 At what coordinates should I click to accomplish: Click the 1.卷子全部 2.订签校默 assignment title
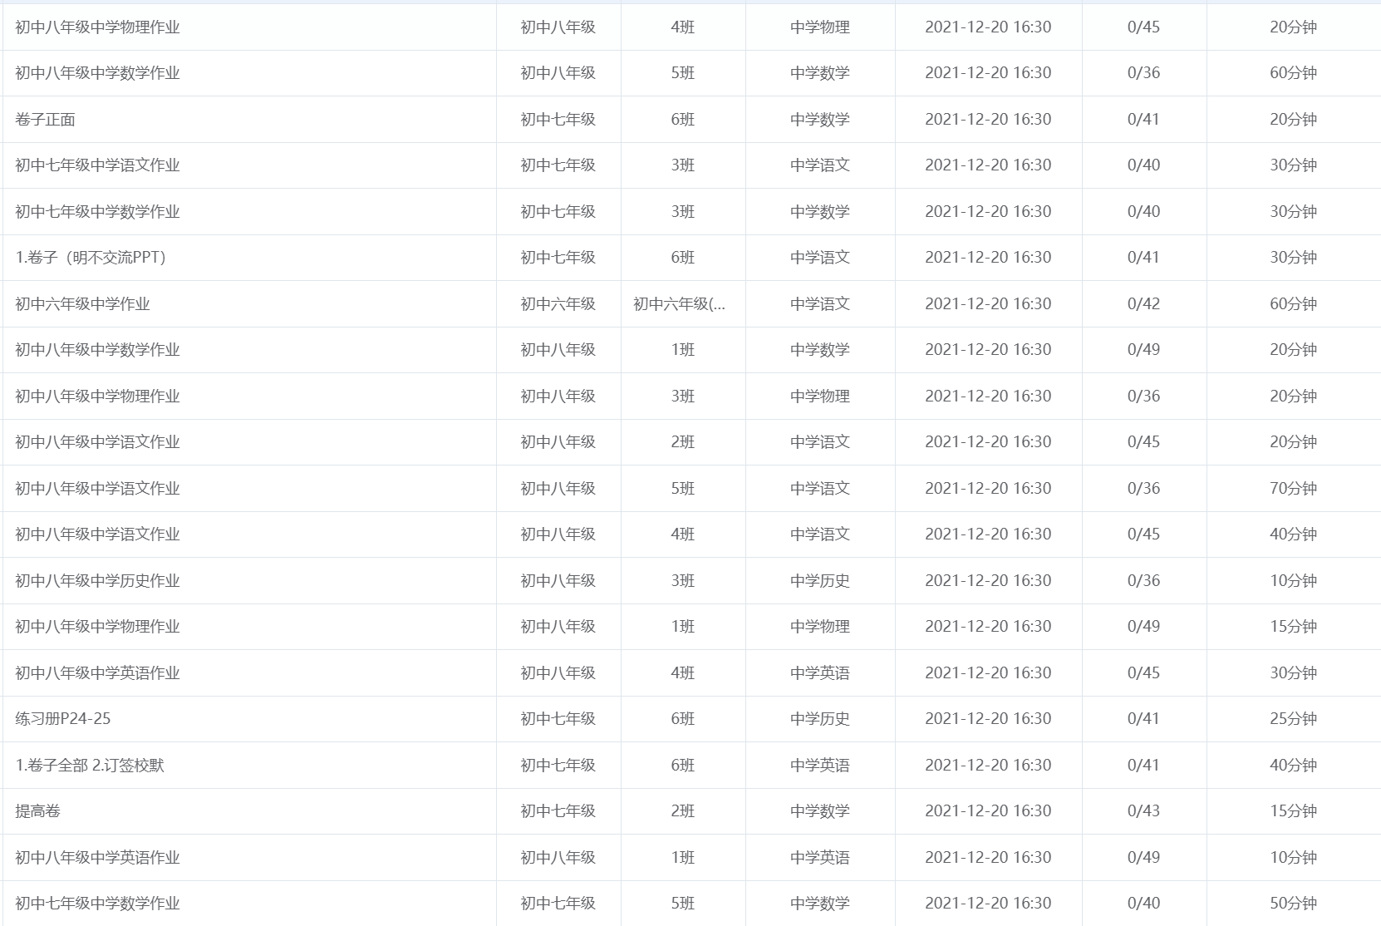(90, 766)
